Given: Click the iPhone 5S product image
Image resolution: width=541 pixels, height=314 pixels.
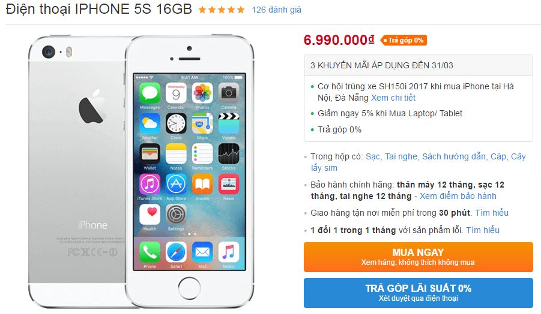Looking at the screenshot, I should (x=141, y=171).
